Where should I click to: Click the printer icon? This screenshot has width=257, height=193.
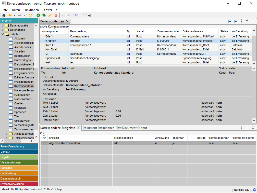coord(90,15)
